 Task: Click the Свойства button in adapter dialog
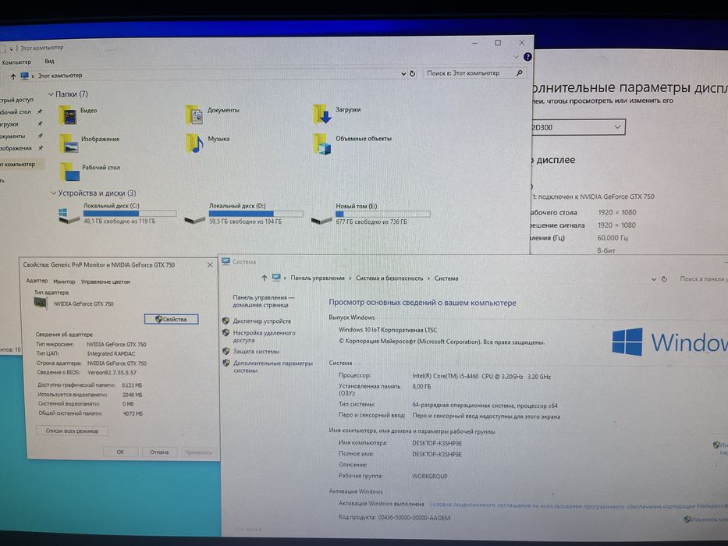[x=172, y=320]
